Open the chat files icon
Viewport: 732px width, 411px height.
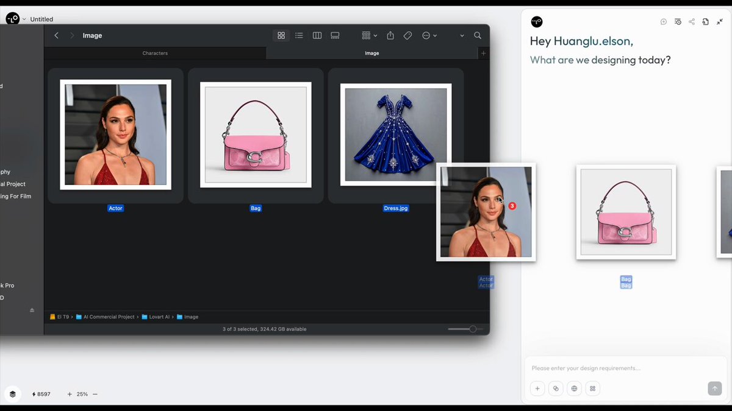(706, 22)
